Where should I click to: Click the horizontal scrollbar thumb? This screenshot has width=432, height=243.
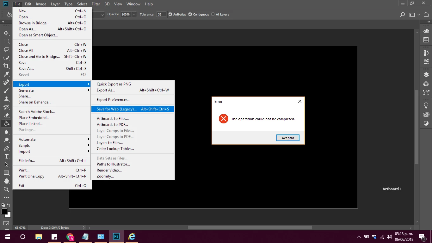click(250, 227)
